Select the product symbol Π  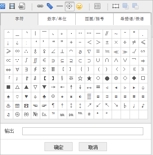coord(53,69)
